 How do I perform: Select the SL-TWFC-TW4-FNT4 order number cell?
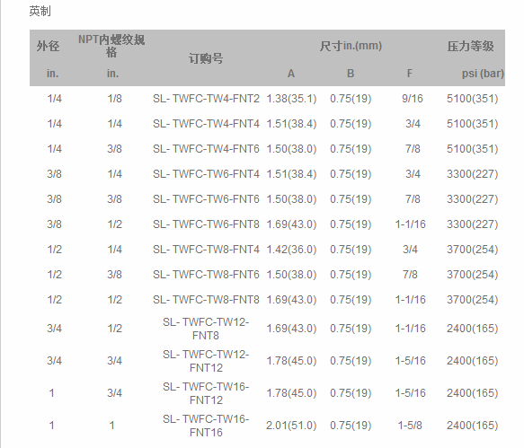pos(206,124)
